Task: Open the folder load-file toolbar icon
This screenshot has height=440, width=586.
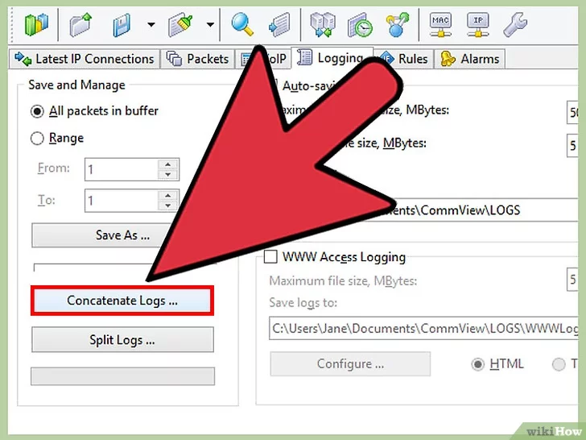Action: coord(81,24)
